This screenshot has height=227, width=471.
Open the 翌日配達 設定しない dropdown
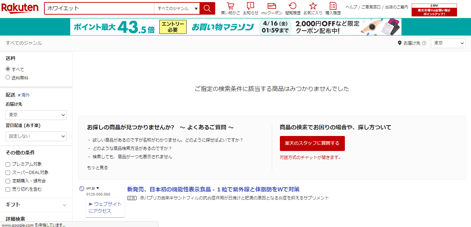(36, 136)
